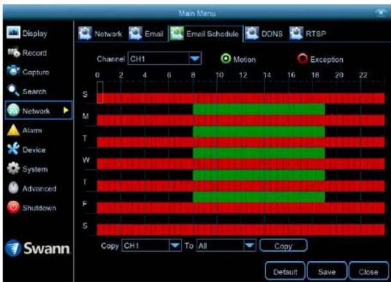This screenshot has height=282, width=391.
Task: Click the first Sunday cell at hour 0
Action: coord(100,92)
